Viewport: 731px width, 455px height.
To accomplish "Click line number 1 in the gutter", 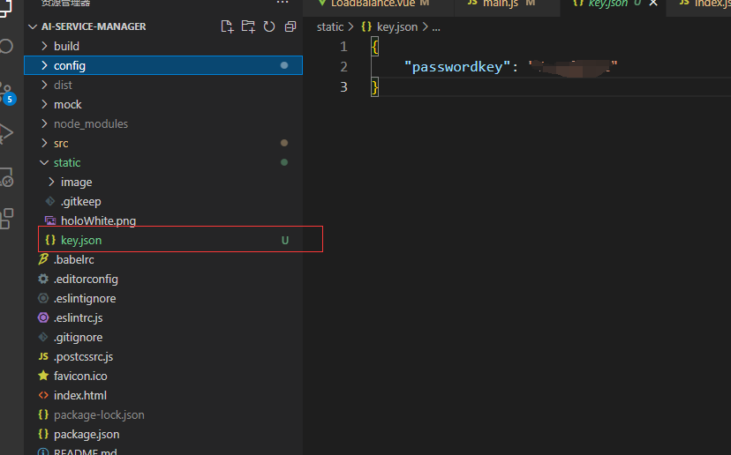I will [343, 47].
